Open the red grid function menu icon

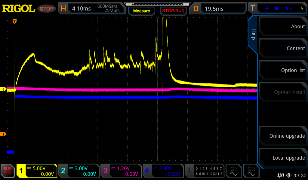(8, 171)
